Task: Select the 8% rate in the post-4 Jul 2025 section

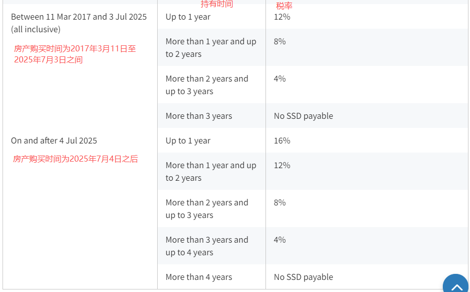Action: 280,202
